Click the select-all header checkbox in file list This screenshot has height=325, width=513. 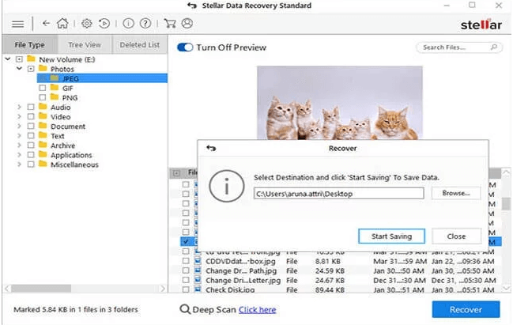176,173
